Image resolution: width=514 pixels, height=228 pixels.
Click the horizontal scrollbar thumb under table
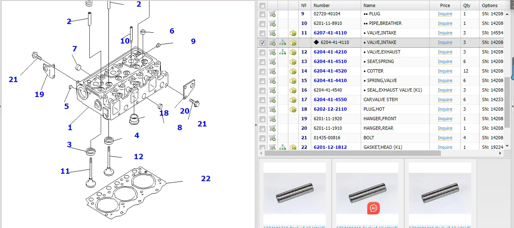pos(352,153)
